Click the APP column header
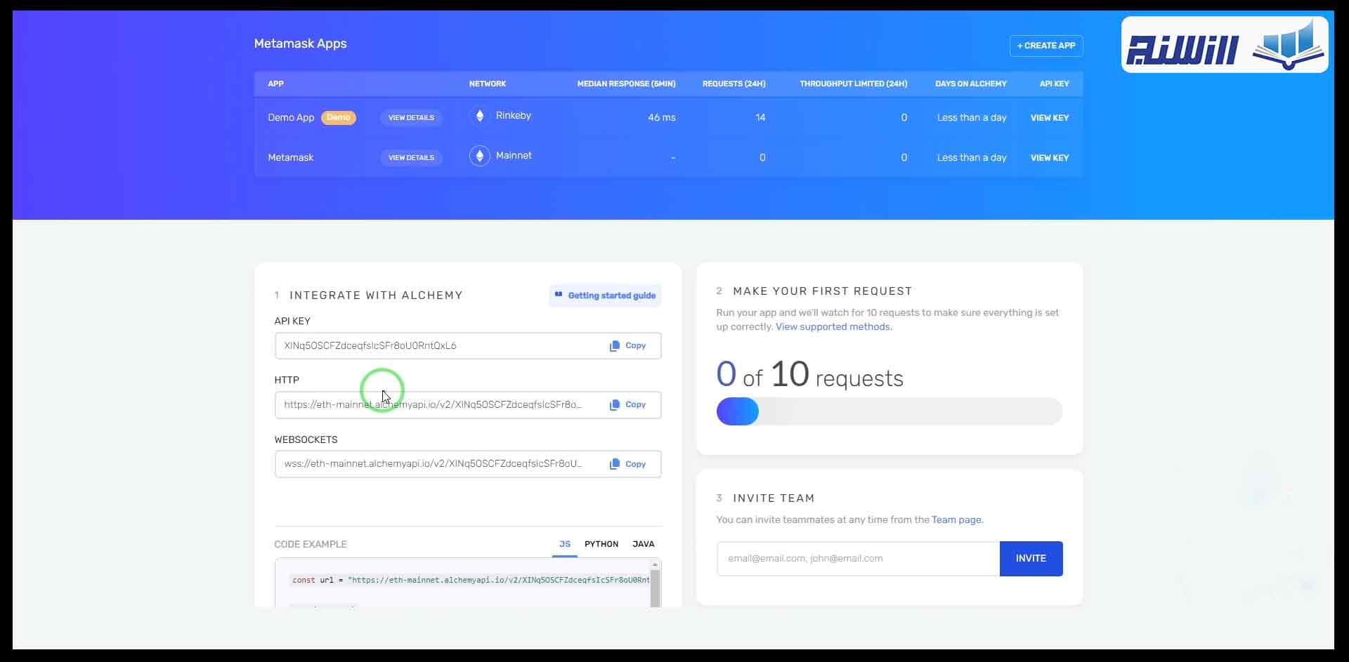Screen dimensions: 1349x662 click(x=275, y=84)
